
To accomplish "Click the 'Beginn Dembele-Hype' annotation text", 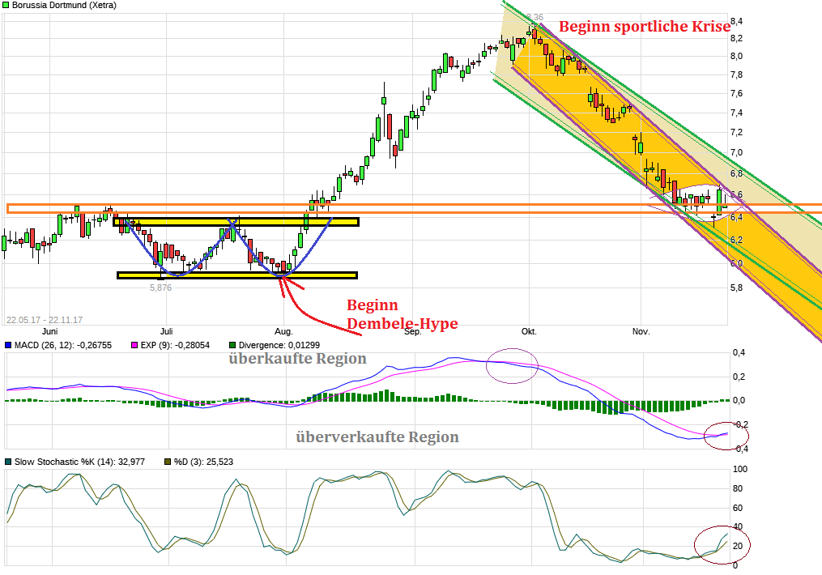I will click(x=402, y=314).
